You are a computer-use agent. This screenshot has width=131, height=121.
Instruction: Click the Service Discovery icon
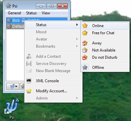[x=29, y=64]
